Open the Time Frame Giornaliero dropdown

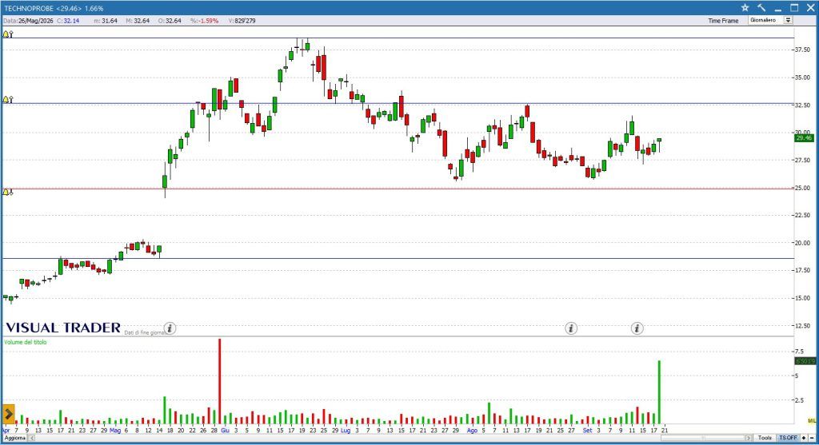point(770,20)
